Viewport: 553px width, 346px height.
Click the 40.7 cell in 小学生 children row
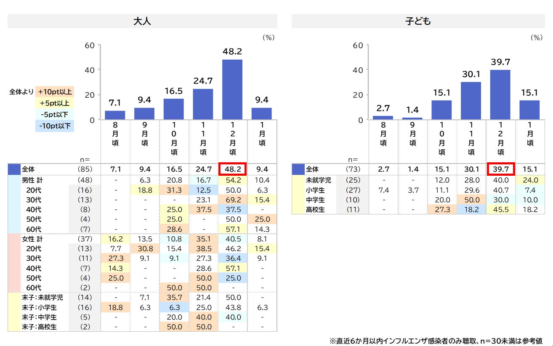click(x=500, y=190)
